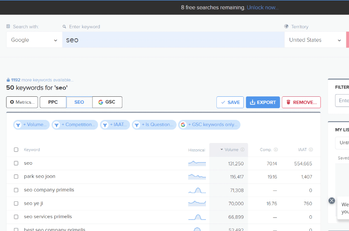
Task: Sort by Volume using the arrow icon
Action: click(x=222, y=149)
